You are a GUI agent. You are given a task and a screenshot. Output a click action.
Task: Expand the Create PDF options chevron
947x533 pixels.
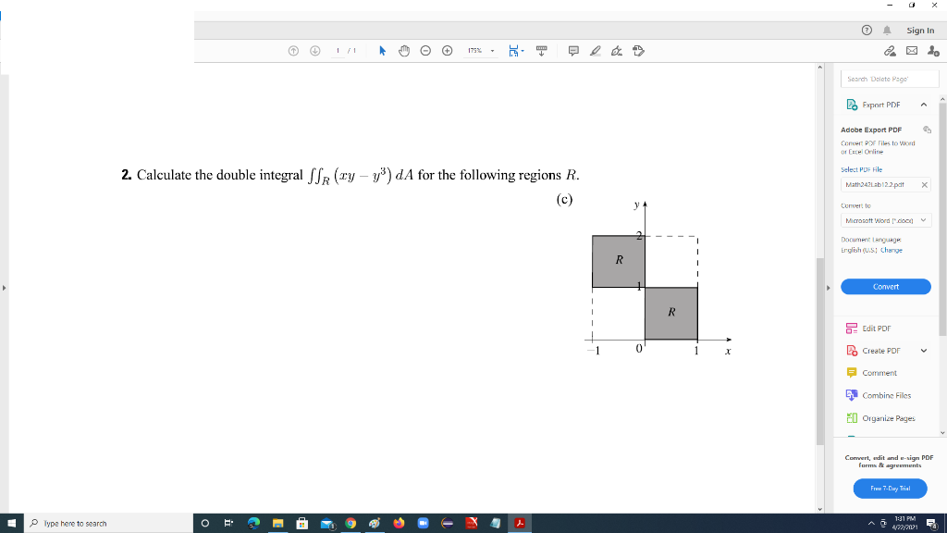click(x=925, y=350)
